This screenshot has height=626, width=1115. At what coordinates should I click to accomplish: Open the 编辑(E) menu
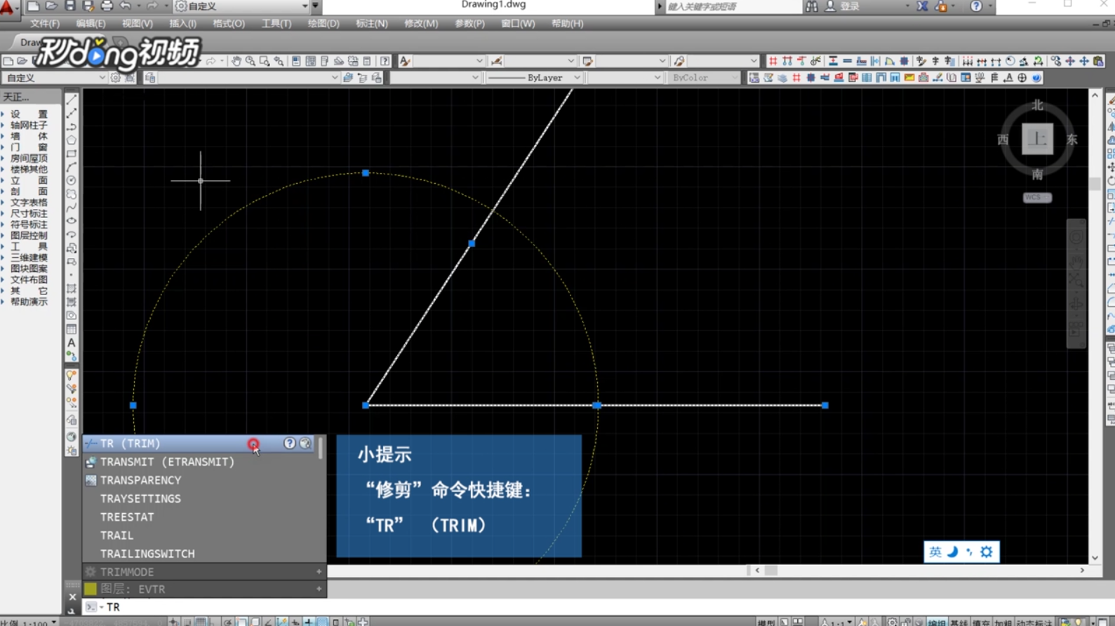click(91, 23)
